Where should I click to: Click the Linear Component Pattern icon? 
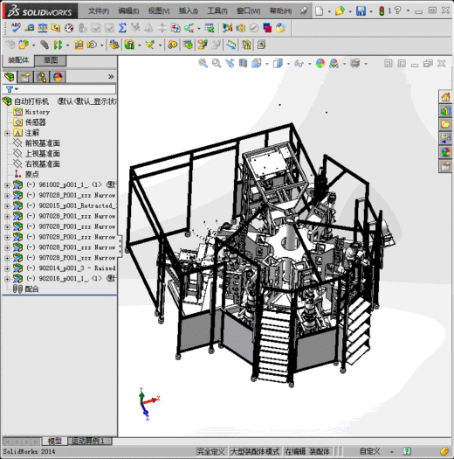(x=58, y=45)
